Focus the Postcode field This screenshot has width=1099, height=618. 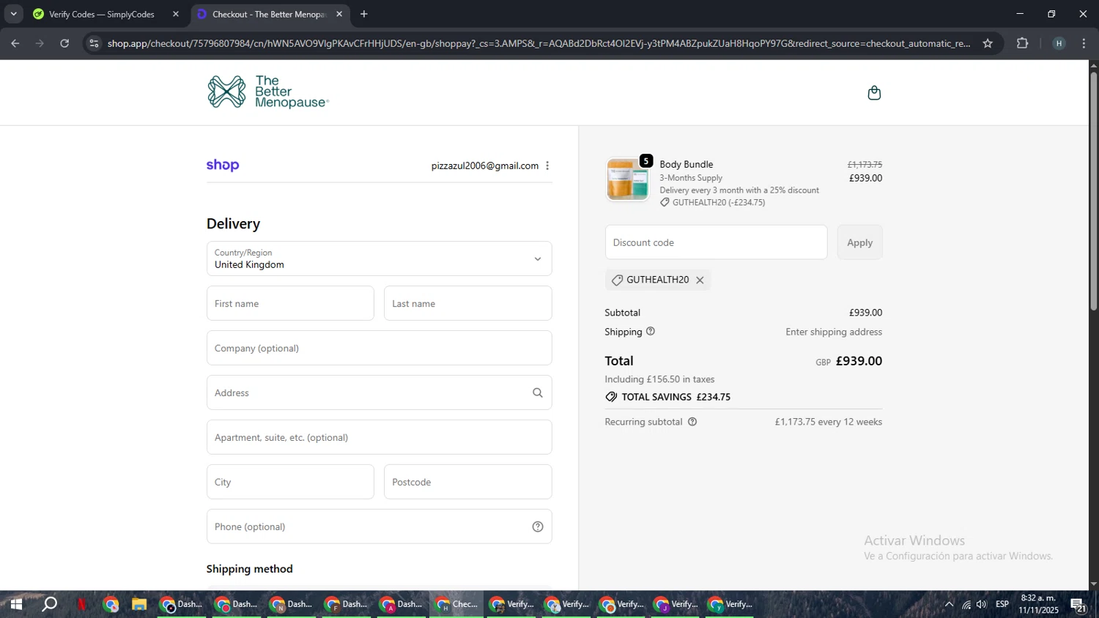[467, 482]
